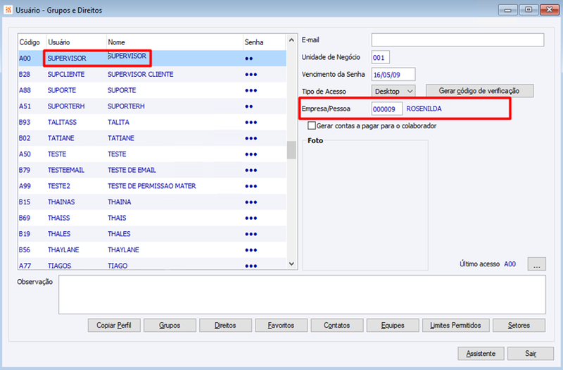This screenshot has height=370, width=563.
Task: Select user SUPCLIENTE row
Action: tap(152, 75)
